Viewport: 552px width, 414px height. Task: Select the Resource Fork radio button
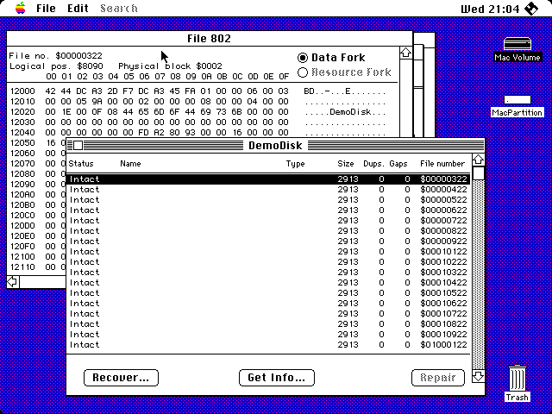[x=303, y=72]
